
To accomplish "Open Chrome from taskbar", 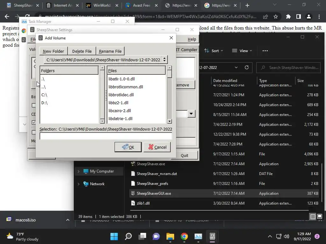I will [184, 236].
